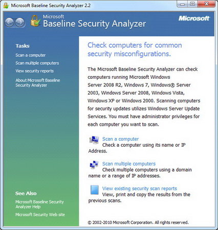Click the padlock Baseline Security Analyzer logo
Image resolution: width=218 pixels, height=230 pixels.
(35, 21)
